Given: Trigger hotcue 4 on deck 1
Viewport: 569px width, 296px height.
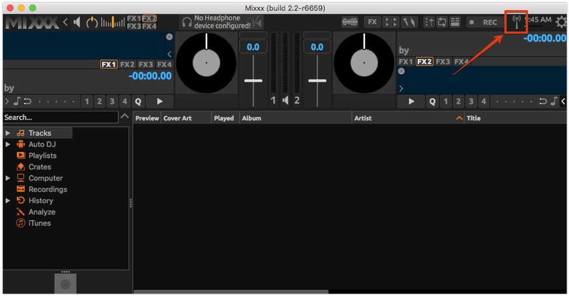Looking at the screenshot, I should tap(125, 101).
